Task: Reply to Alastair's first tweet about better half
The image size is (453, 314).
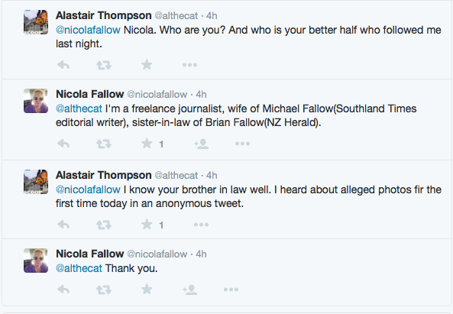Action: click(63, 65)
